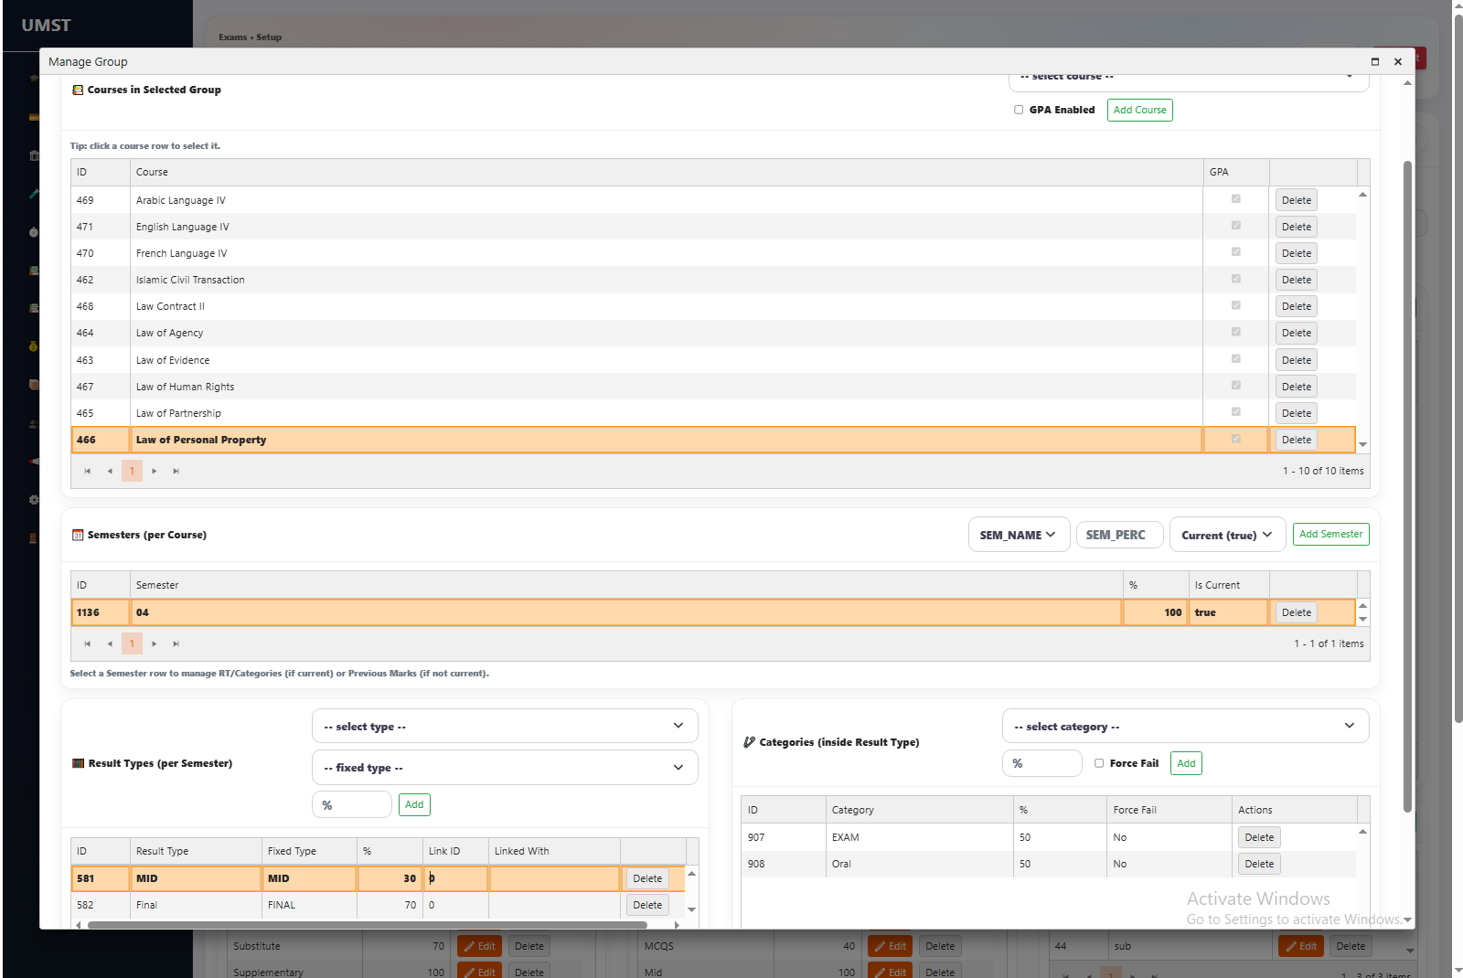Tick the GPA Enabled checkbox
This screenshot has width=1463, height=978.
click(1019, 110)
